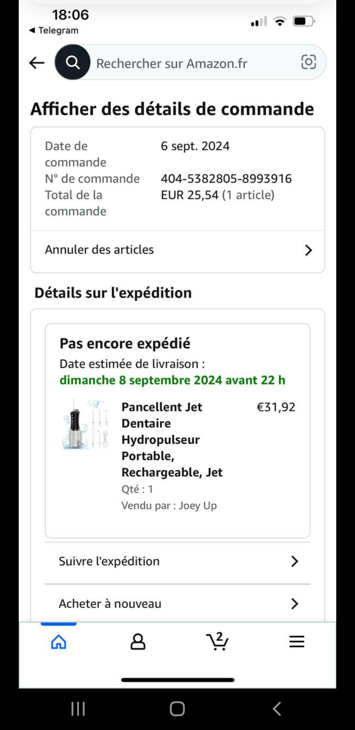
Task: Select Suivre l'expédition option
Action: (x=109, y=561)
